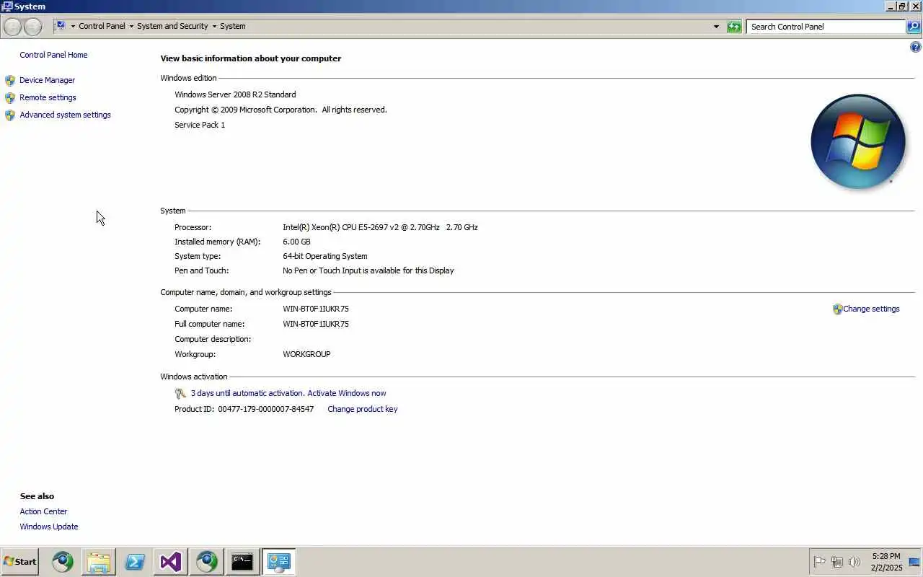
Task: Click the volume speaker tray icon
Action: click(854, 562)
